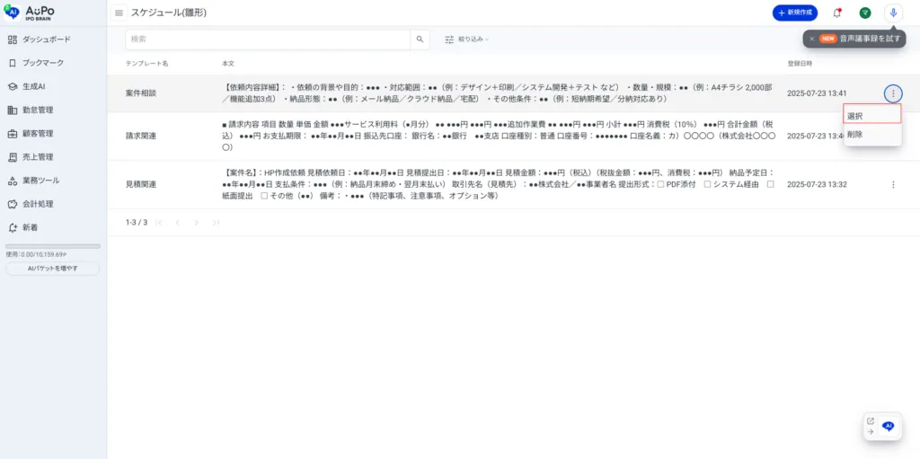Click the 登録日時 column header
The width and height of the screenshot is (920, 459).
tap(800, 64)
